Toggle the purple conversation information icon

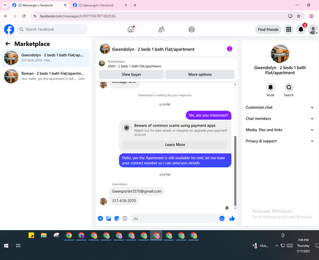coord(230,49)
